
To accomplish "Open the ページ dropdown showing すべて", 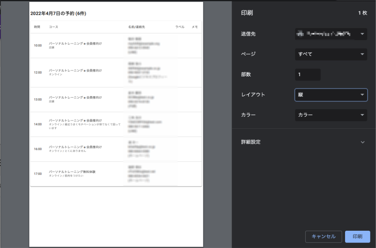I will click(x=331, y=54).
